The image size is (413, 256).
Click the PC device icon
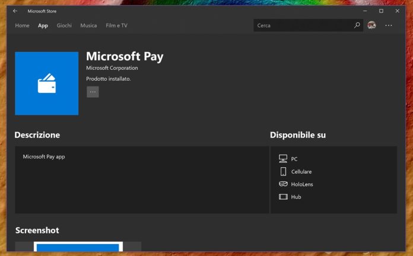(283, 159)
